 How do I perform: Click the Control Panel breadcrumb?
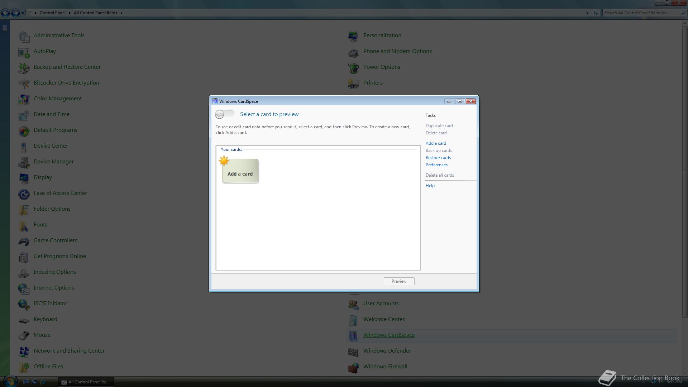[x=52, y=13]
